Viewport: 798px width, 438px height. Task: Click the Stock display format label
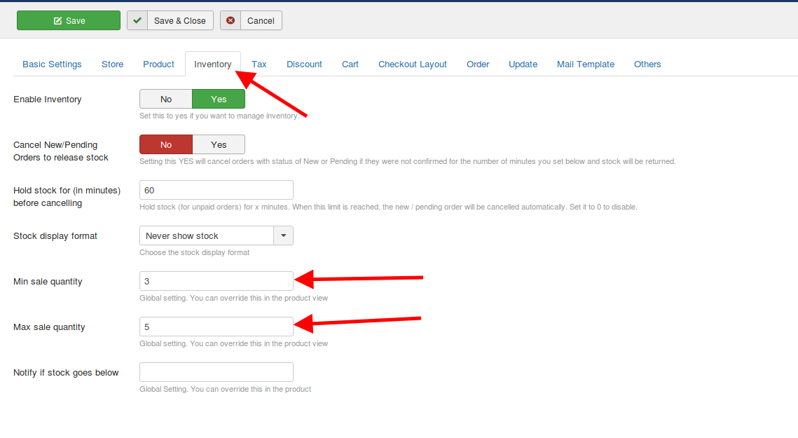point(55,235)
